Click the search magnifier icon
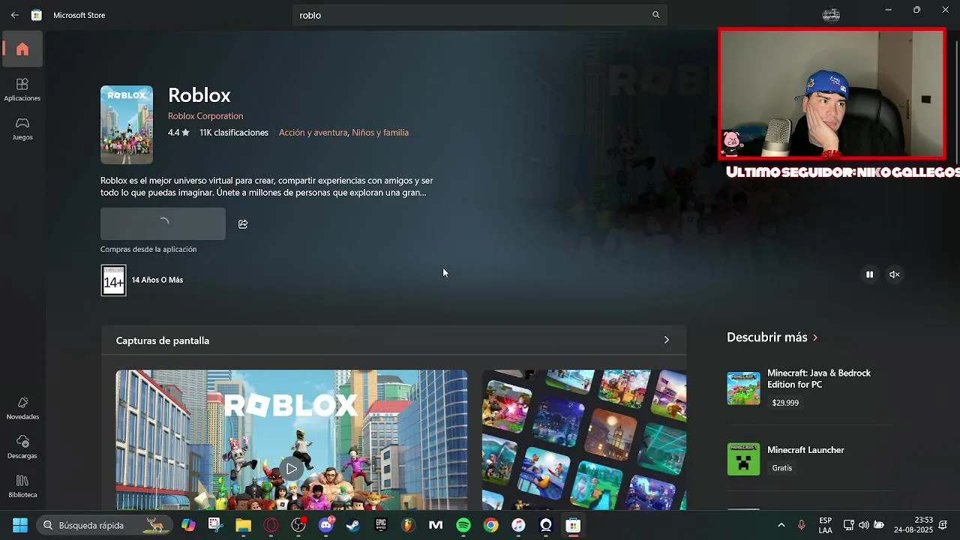 click(656, 15)
